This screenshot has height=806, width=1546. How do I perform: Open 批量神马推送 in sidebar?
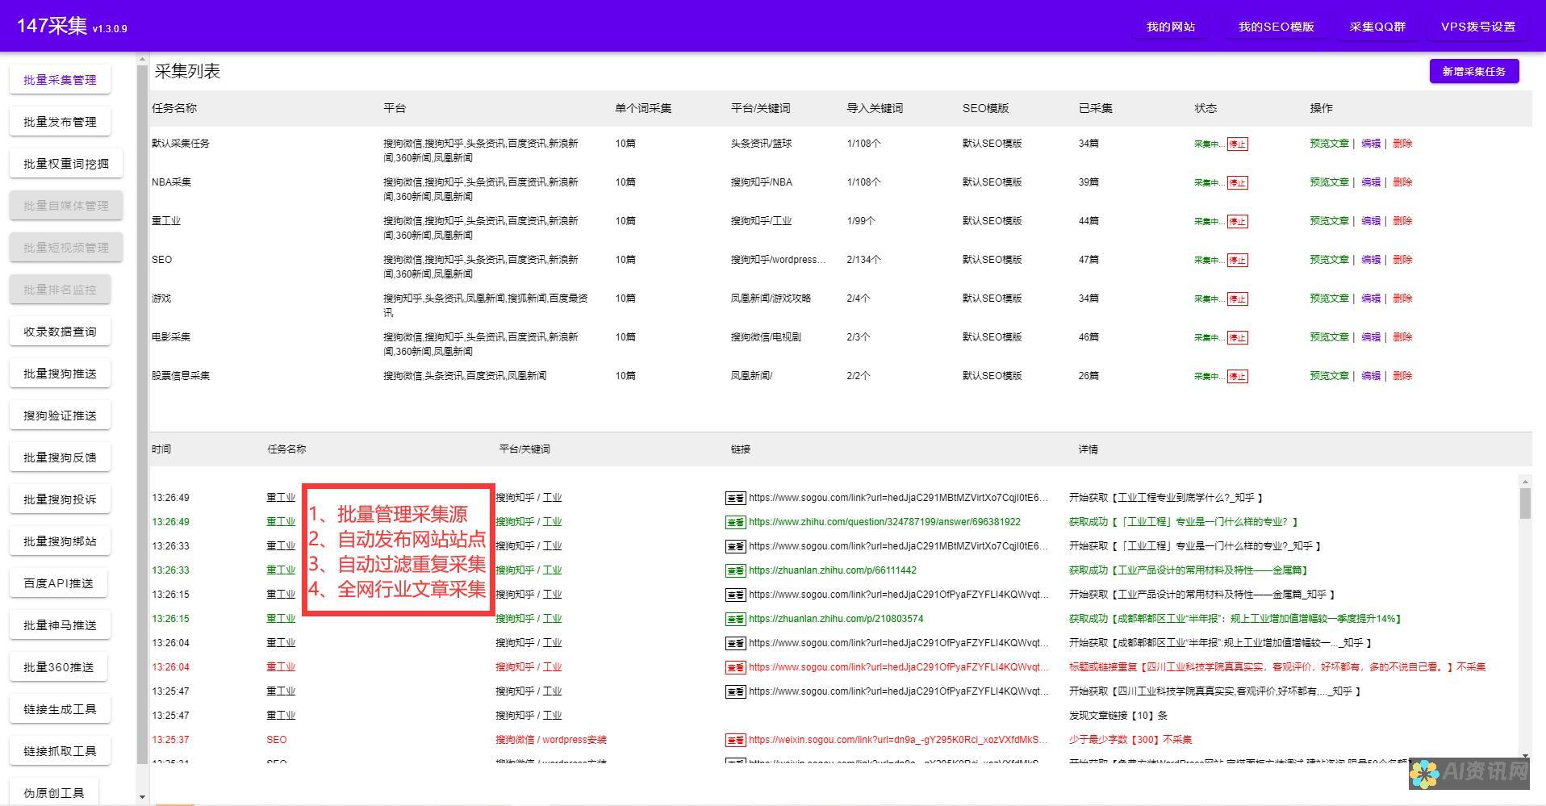point(60,625)
